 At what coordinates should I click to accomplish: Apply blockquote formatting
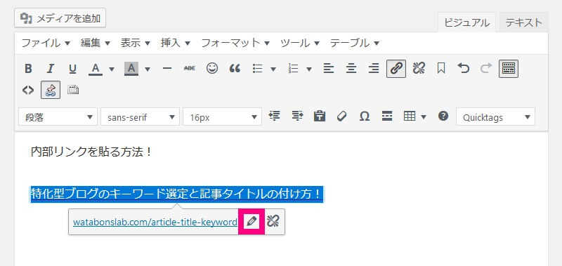[235, 68]
